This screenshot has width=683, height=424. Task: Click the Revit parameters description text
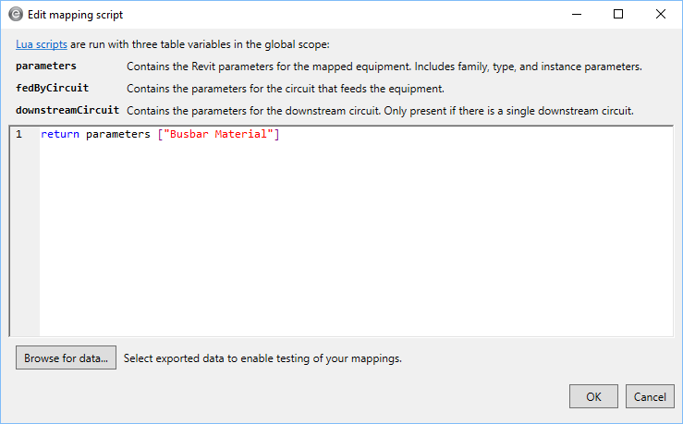384,67
